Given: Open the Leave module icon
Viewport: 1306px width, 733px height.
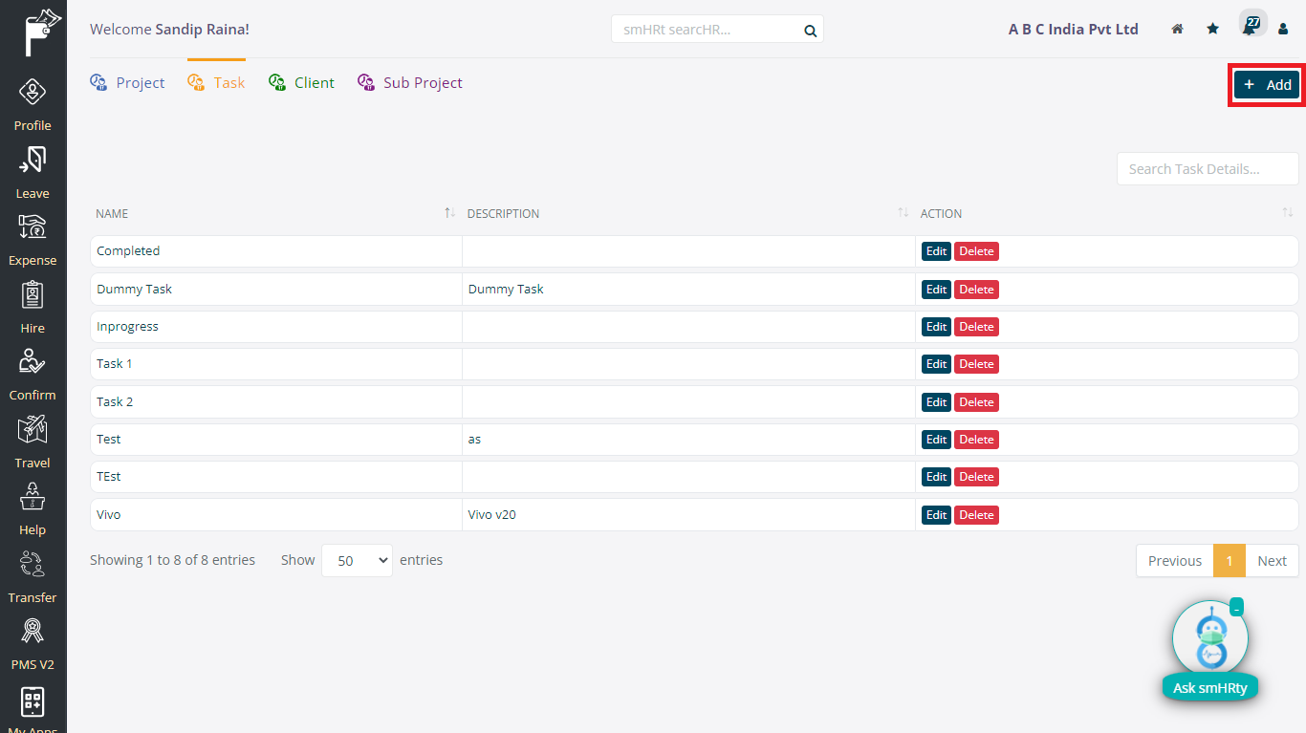Looking at the screenshot, I should coord(33,161).
